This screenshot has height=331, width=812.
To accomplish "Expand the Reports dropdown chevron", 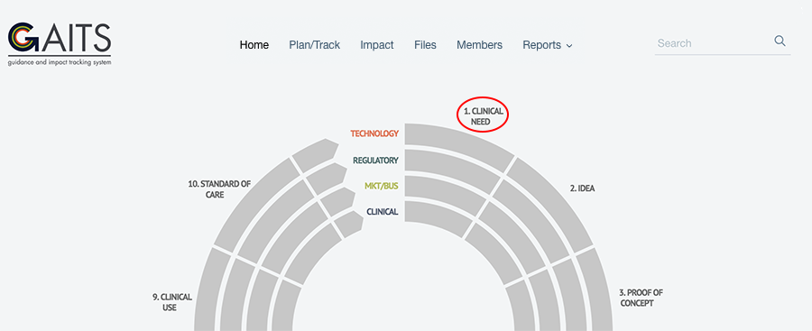I will [569, 46].
